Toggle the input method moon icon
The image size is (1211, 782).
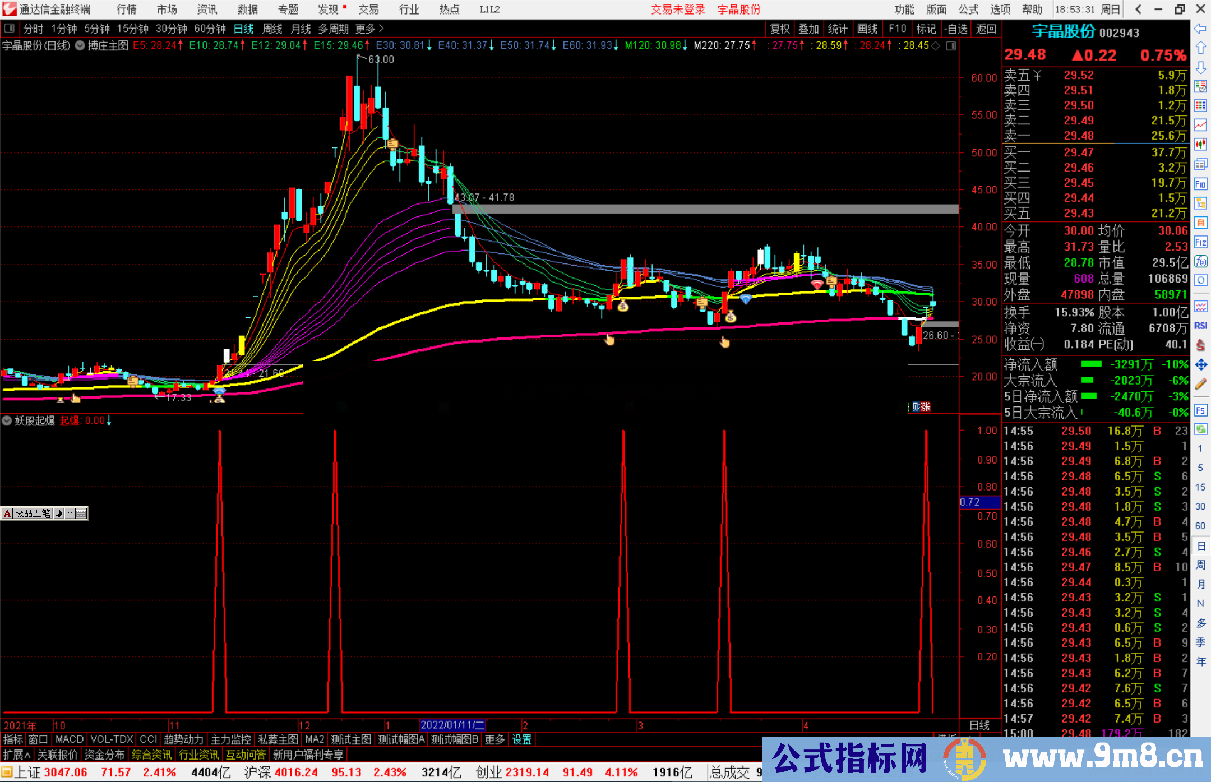(x=58, y=513)
